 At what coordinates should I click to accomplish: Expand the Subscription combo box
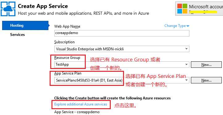click(x=122, y=49)
